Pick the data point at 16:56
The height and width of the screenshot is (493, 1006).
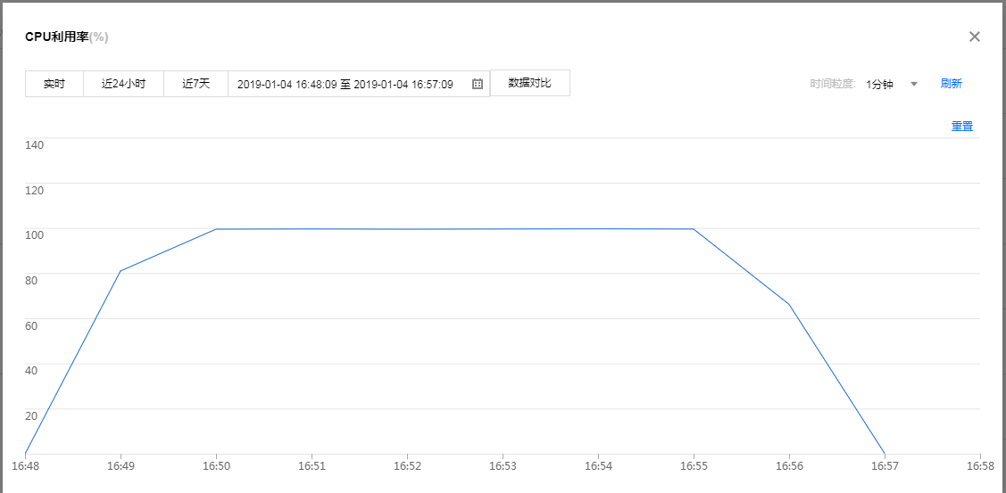[789, 305]
